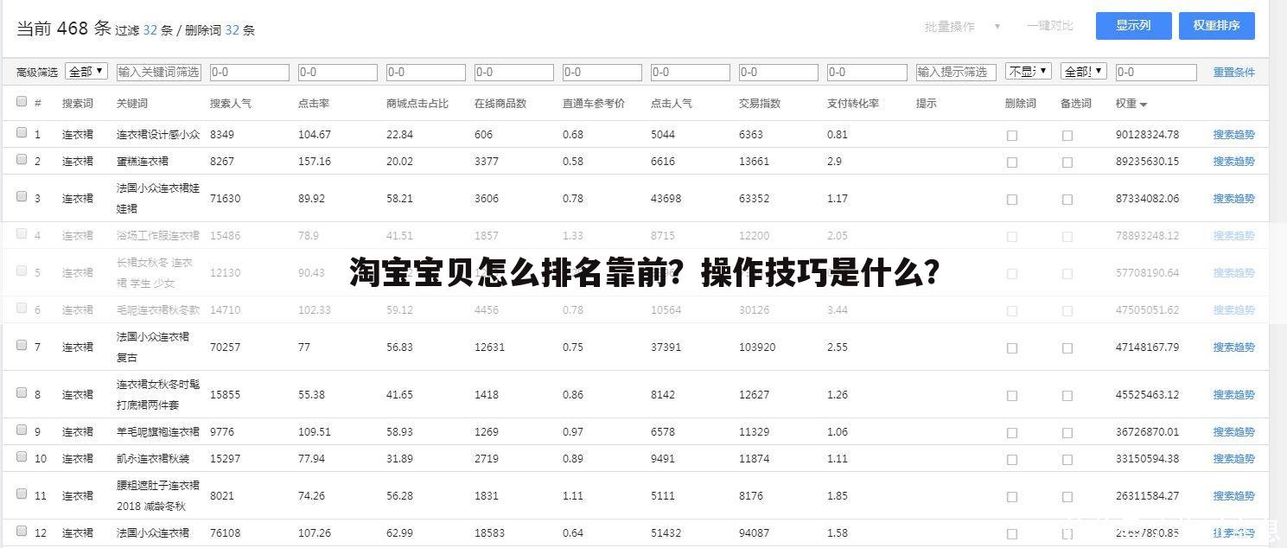Check the checkbox for row 1
This screenshot has width=1287, height=548.
pyautogui.click(x=22, y=132)
